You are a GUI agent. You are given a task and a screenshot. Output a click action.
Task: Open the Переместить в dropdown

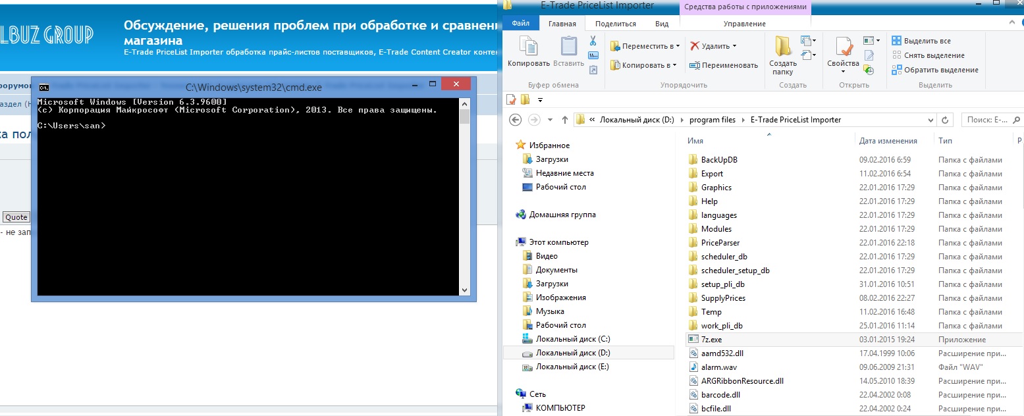678,46
